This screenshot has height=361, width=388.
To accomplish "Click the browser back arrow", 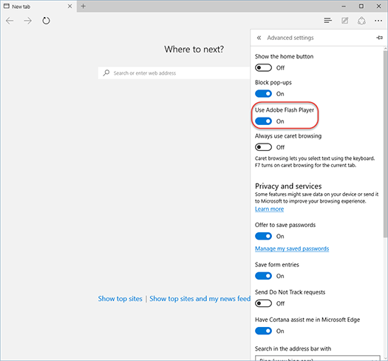I will point(10,21).
